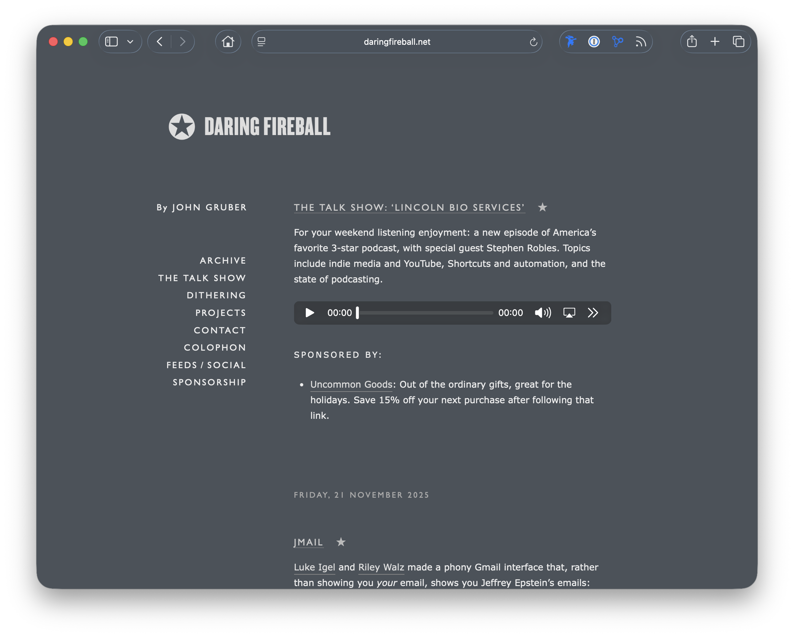
Task: Open The Talk Show section
Action: [202, 278]
